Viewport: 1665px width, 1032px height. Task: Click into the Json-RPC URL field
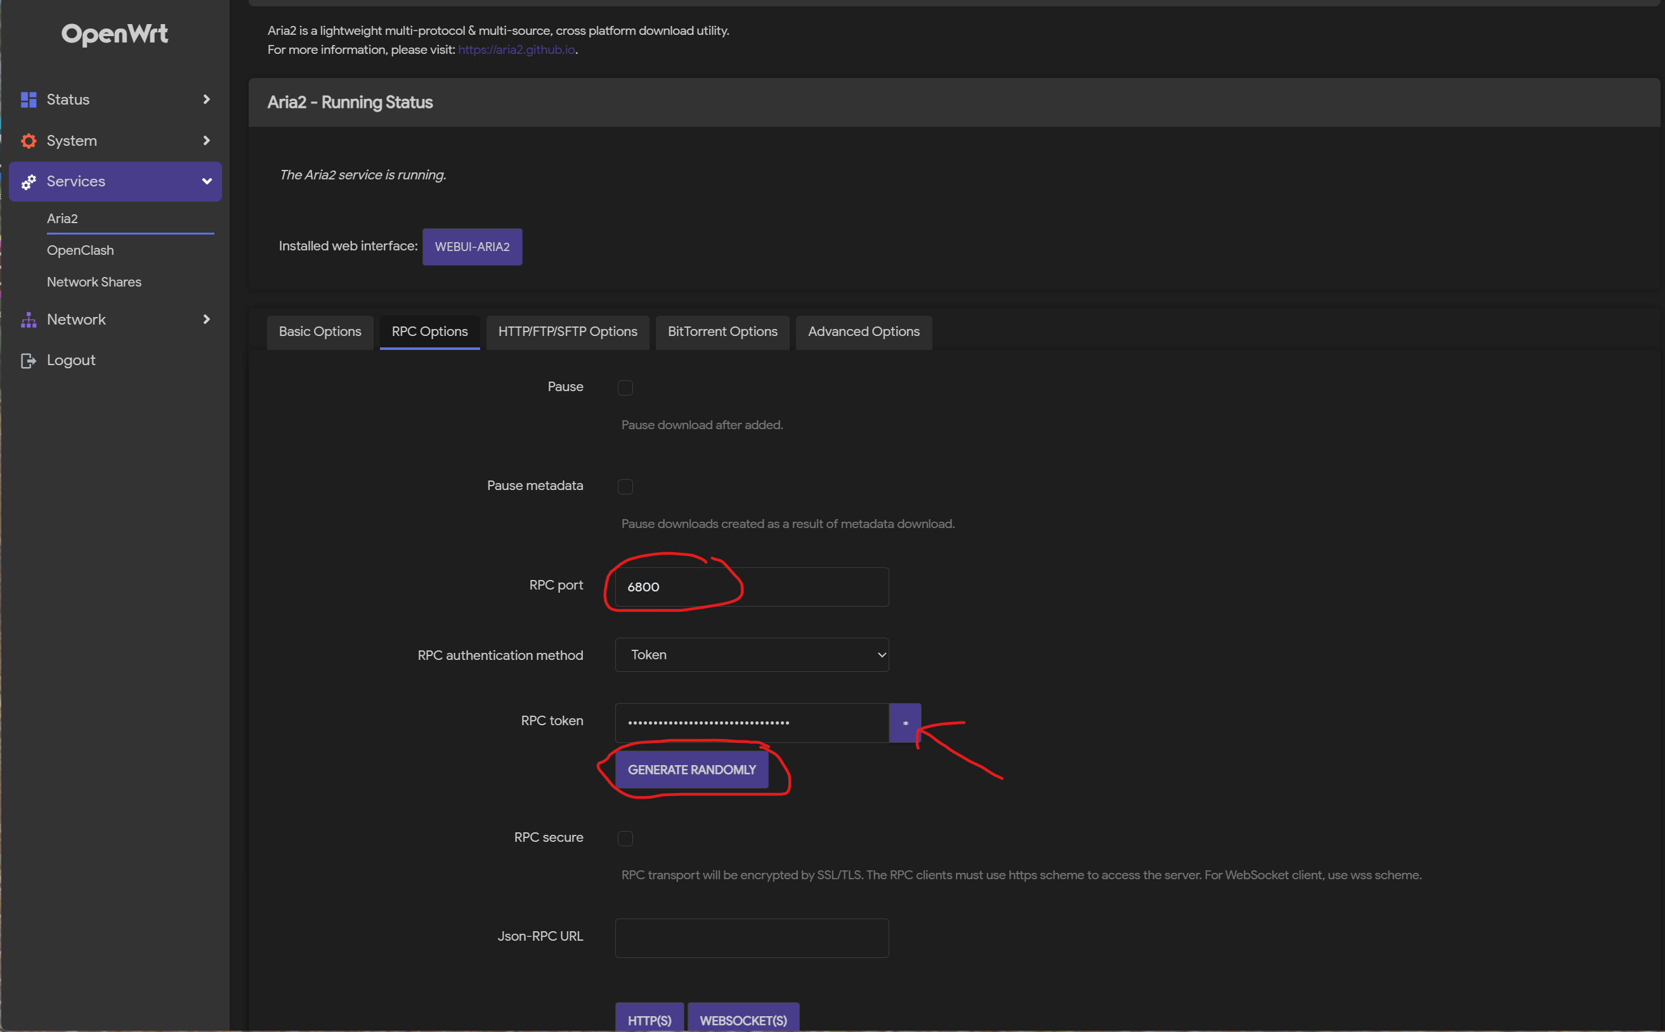(751, 938)
